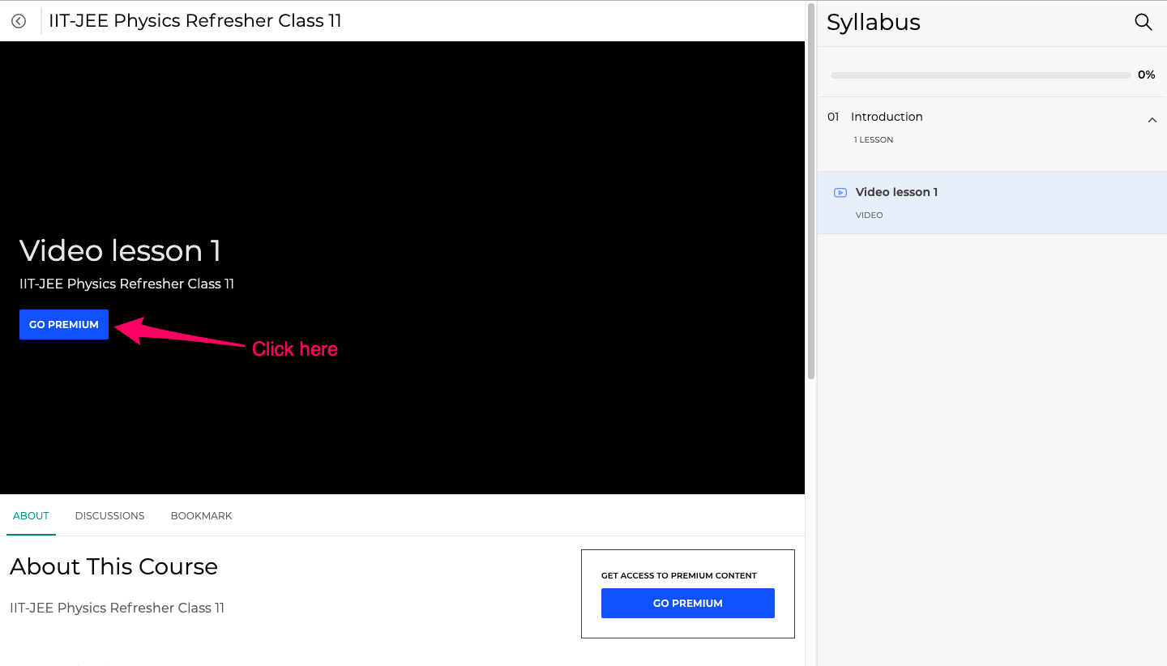Click the 0% progress label
The height and width of the screenshot is (666, 1167).
(1147, 75)
